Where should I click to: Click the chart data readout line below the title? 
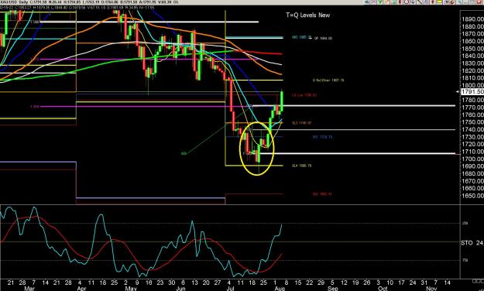(x=77, y=8)
